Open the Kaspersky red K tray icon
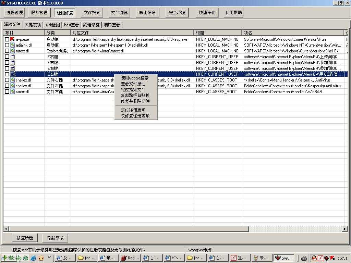Viewport: 351px width, 263px height. click(332, 258)
